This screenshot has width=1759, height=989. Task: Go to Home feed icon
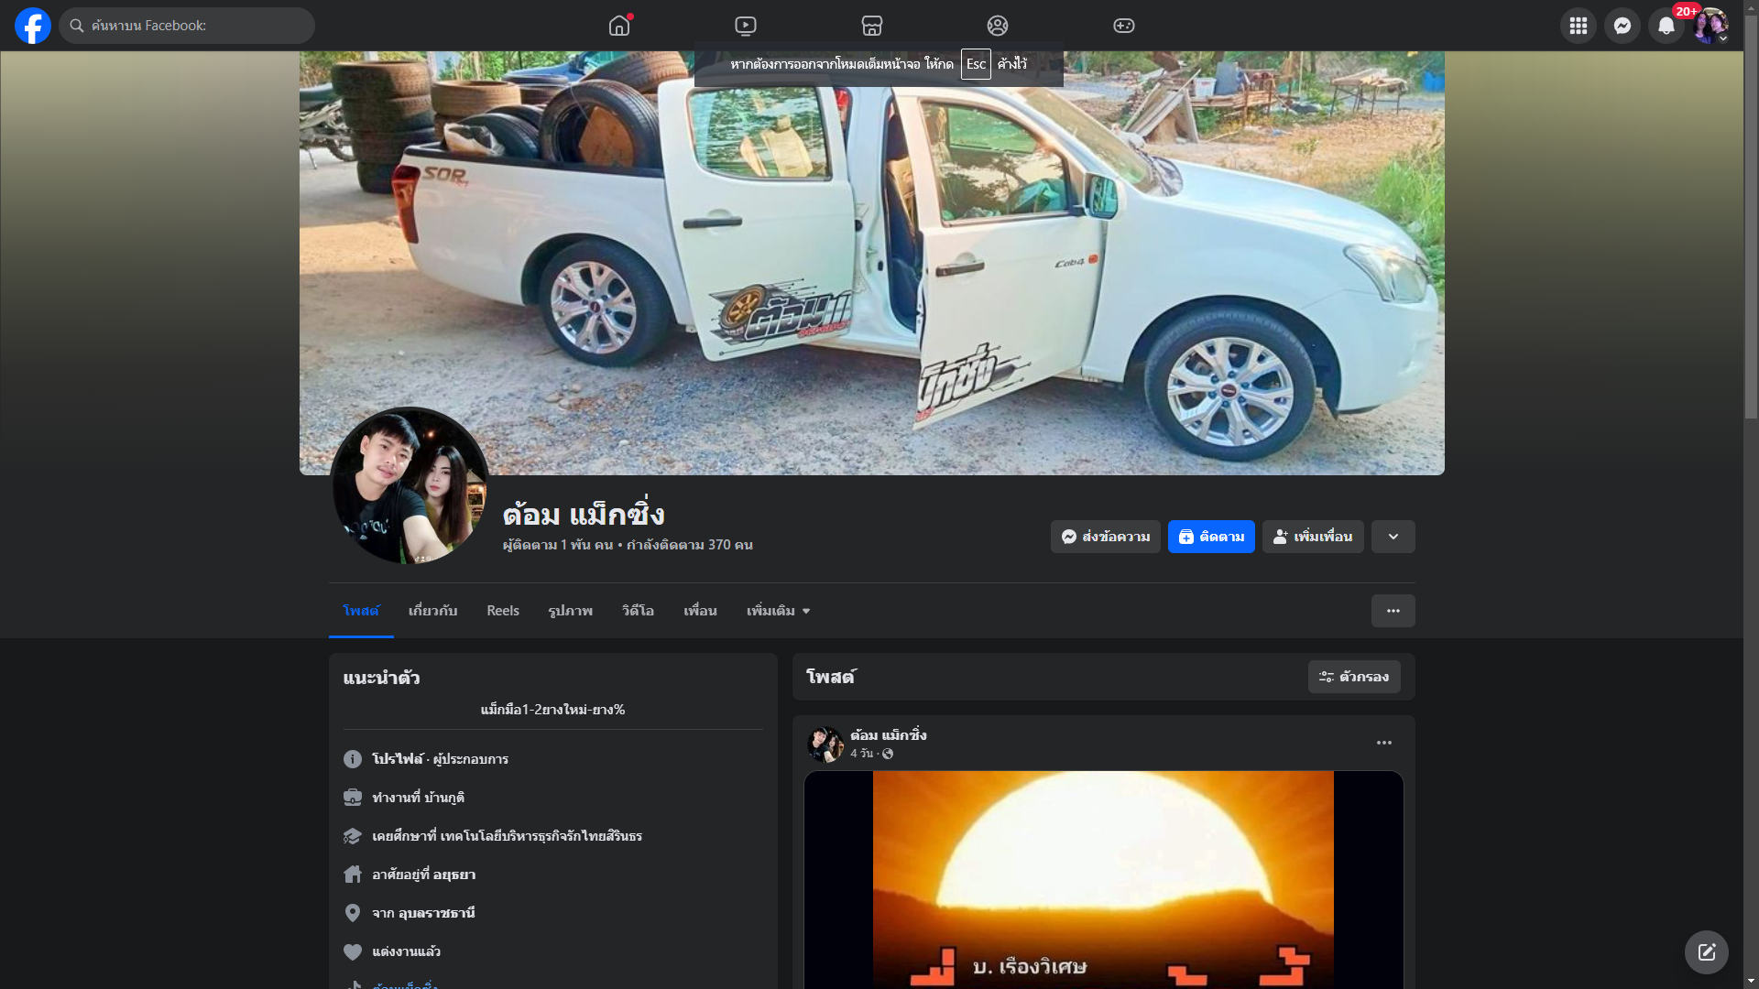619,26
